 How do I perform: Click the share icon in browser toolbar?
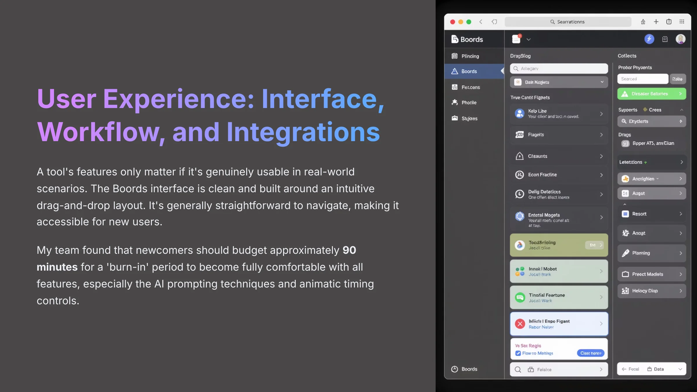click(643, 22)
